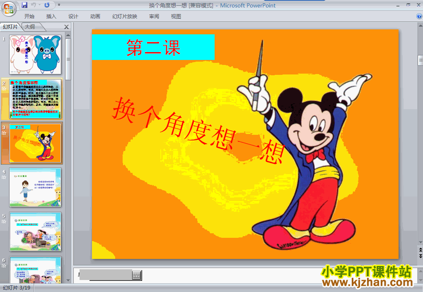Click notes pane scroll down arrow
The width and height of the screenshot is (423, 292).
[420, 280]
